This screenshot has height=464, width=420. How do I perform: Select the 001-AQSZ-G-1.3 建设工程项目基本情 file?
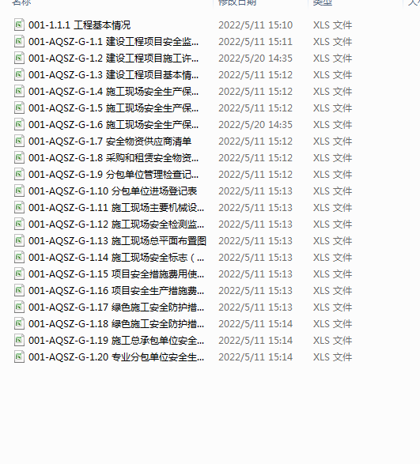(x=113, y=75)
